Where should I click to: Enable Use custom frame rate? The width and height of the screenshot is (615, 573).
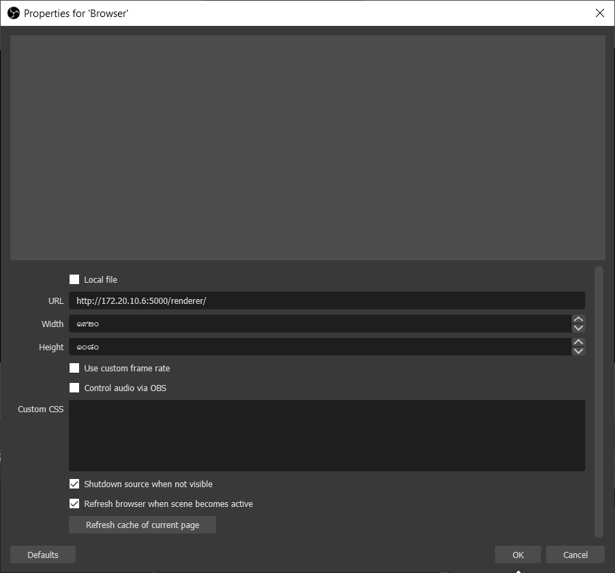click(x=74, y=368)
